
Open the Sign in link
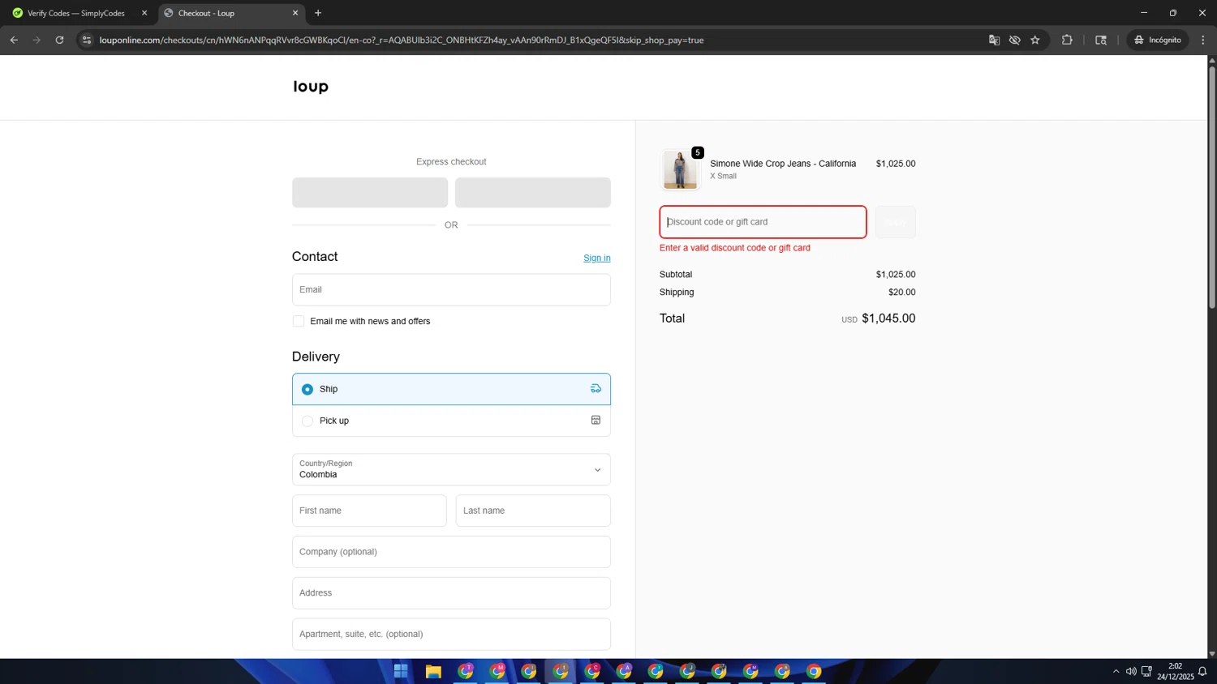click(597, 258)
